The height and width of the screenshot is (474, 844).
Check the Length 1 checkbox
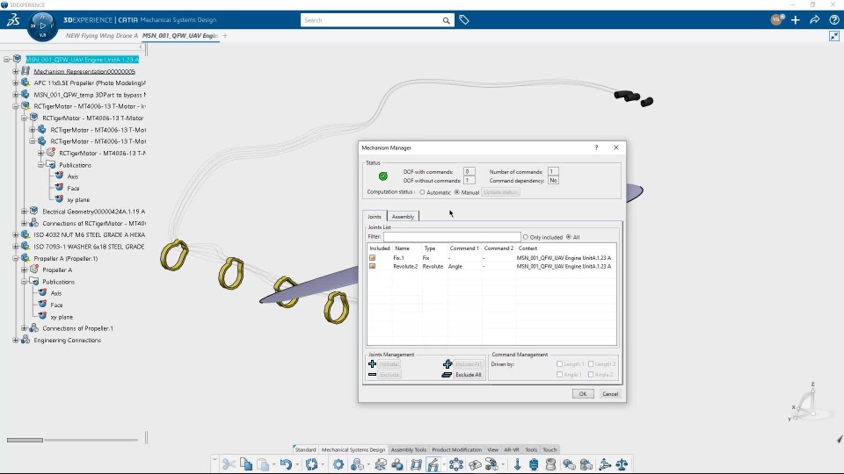click(559, 363)
